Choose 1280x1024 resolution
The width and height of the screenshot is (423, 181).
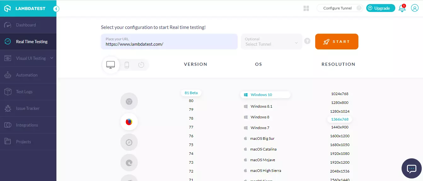coord(340,111)
